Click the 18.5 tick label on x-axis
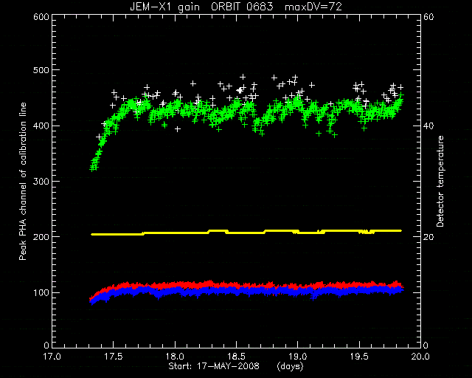The width and height of the screenshot is (472, 378). 236,357
